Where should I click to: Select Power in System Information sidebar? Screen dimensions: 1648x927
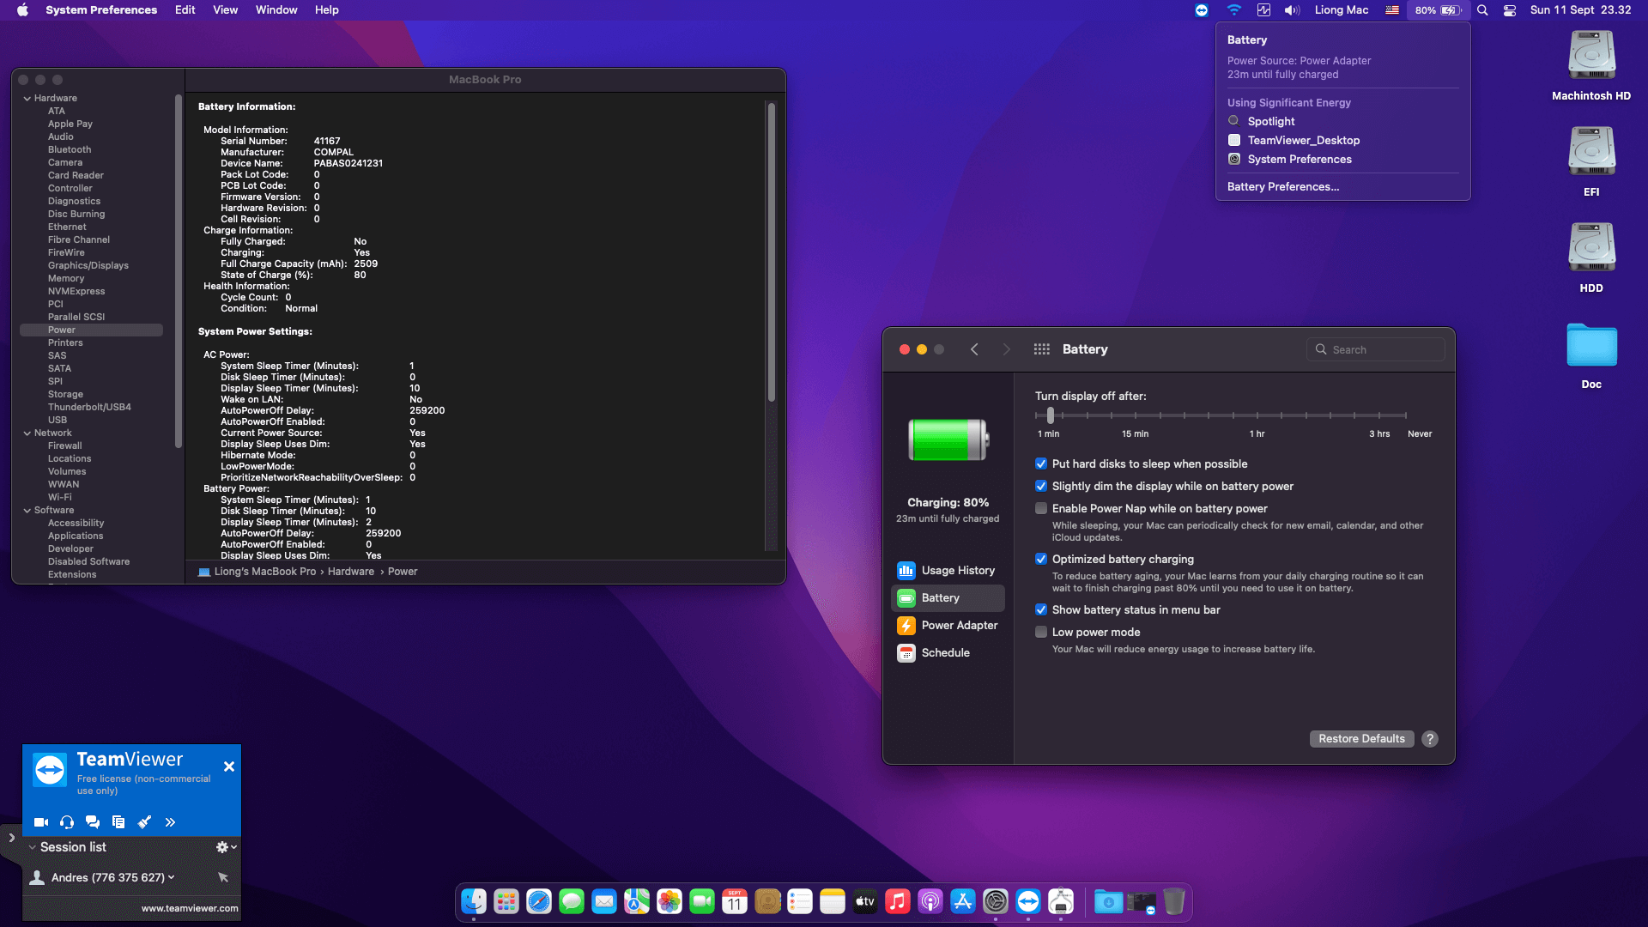91,330
